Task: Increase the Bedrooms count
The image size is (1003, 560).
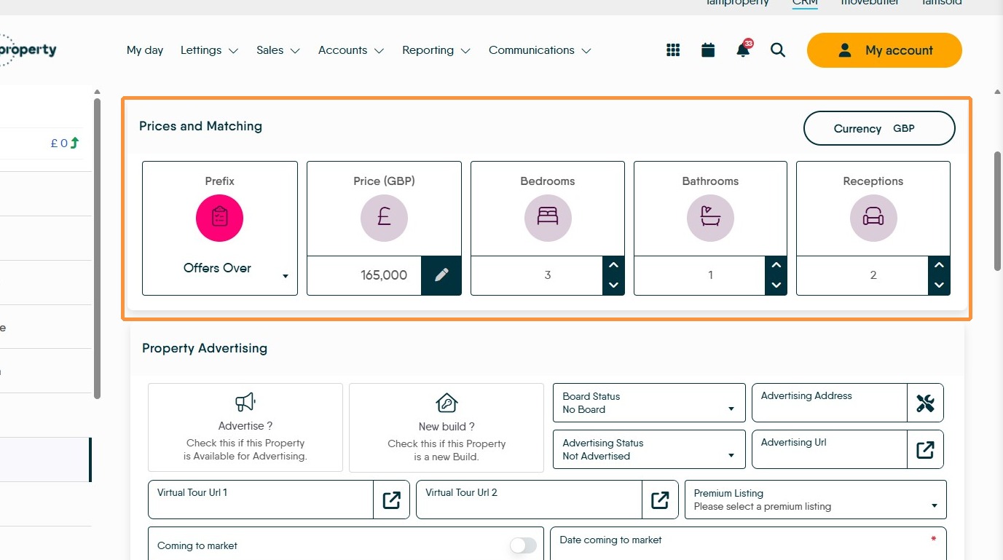Action: click(613, 266)
